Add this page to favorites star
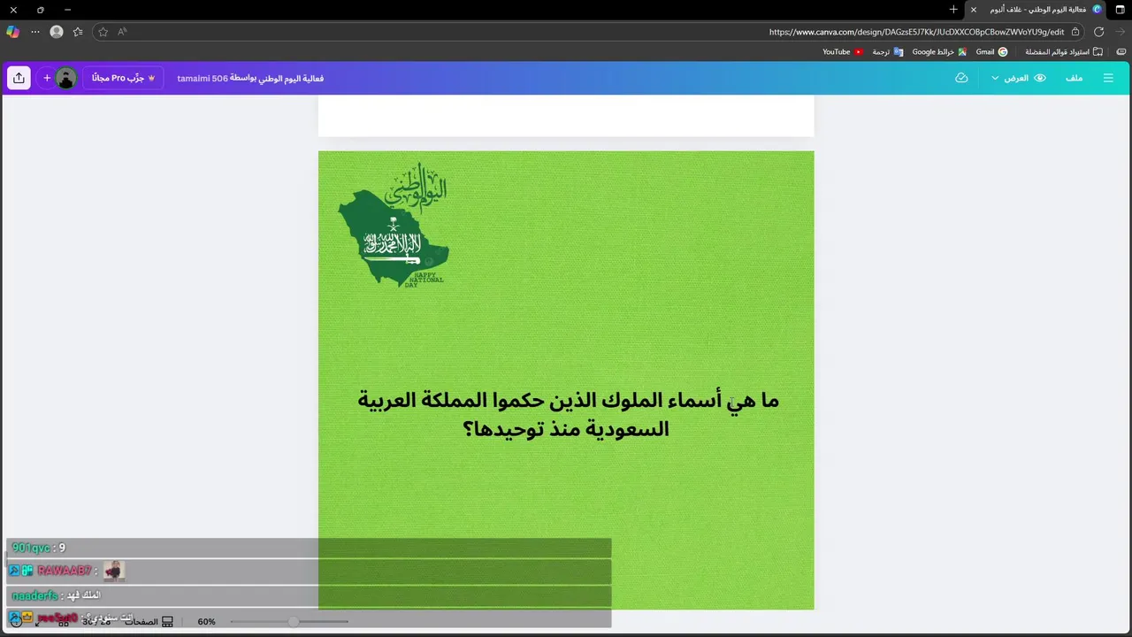Image resolution: width=1132 pixels, height=637 pixels. pyautogui.click(x=103, y=32)
